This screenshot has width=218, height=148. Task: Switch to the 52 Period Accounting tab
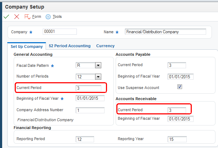coord(70,46)
